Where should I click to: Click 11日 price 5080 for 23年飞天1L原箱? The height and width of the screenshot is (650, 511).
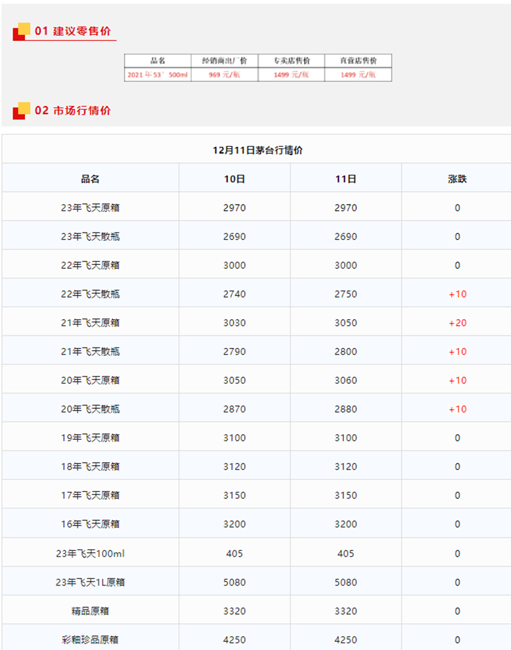point(346,582)
